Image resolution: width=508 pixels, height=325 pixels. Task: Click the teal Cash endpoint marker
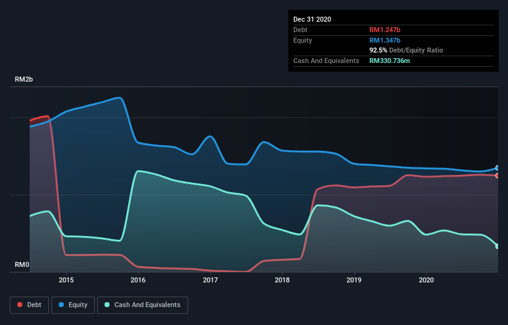coord(497,247)
